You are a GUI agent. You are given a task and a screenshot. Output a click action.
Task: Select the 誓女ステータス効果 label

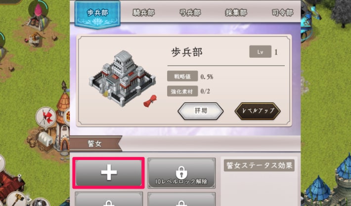pos(259,165)
